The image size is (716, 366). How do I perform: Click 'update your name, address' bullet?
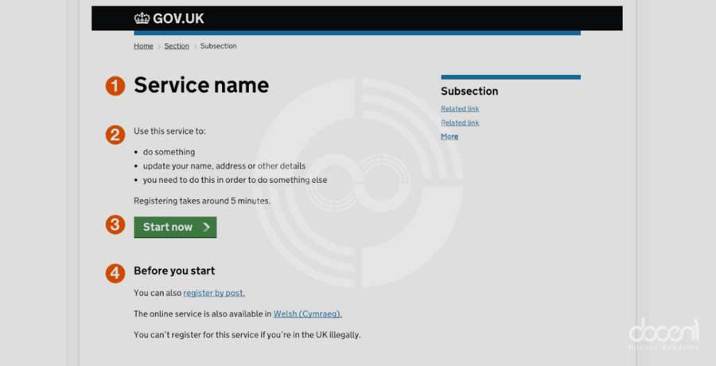click(224, 165)
